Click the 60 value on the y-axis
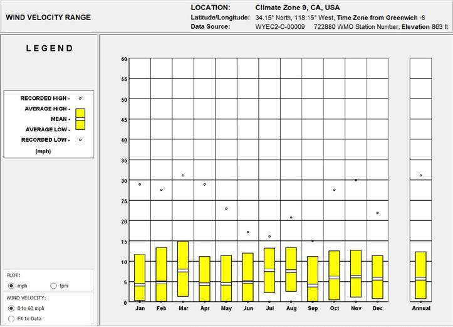The image size is (453, 327). (x=124, y=59)
